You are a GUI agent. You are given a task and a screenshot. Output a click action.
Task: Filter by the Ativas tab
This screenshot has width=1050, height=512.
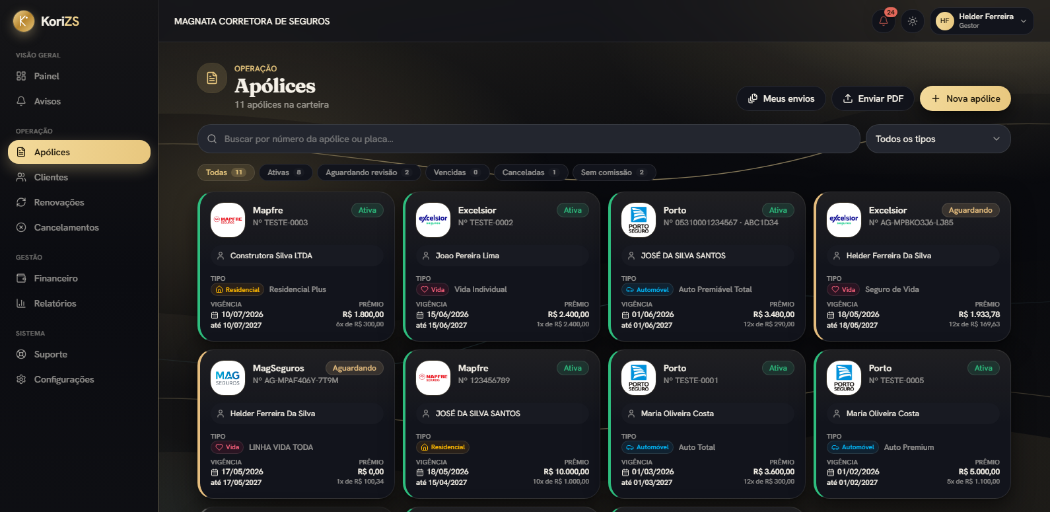point(285,172)
